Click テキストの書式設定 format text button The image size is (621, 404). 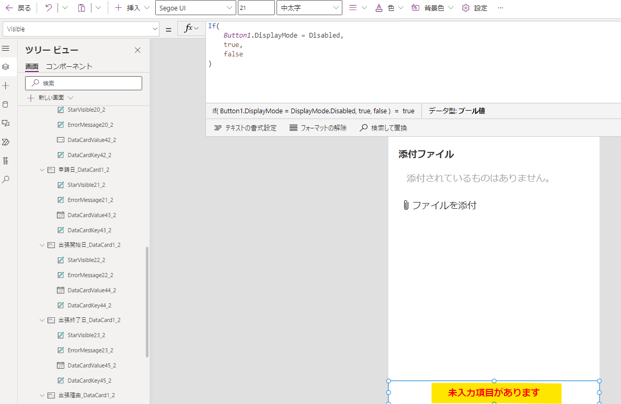[x=245, y=128]
